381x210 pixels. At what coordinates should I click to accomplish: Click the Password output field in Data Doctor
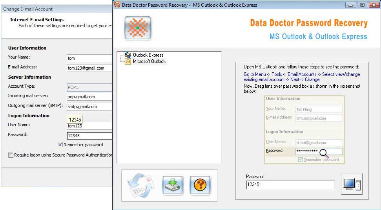[x=290, y=184]
